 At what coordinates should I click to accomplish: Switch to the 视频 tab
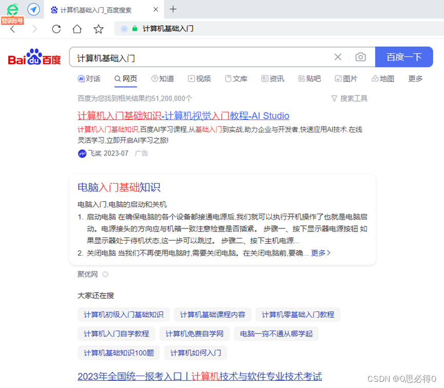(x=199, y=79)
